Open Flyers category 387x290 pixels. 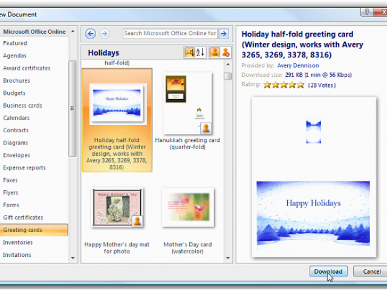10,193
